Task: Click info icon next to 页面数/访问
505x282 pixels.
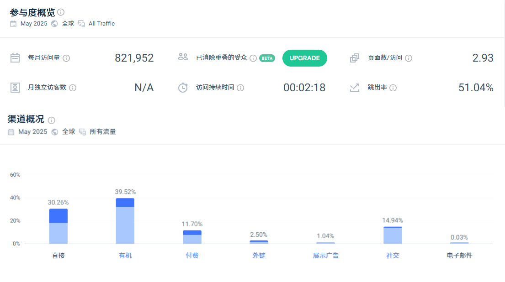Action: tap(409, 58)
